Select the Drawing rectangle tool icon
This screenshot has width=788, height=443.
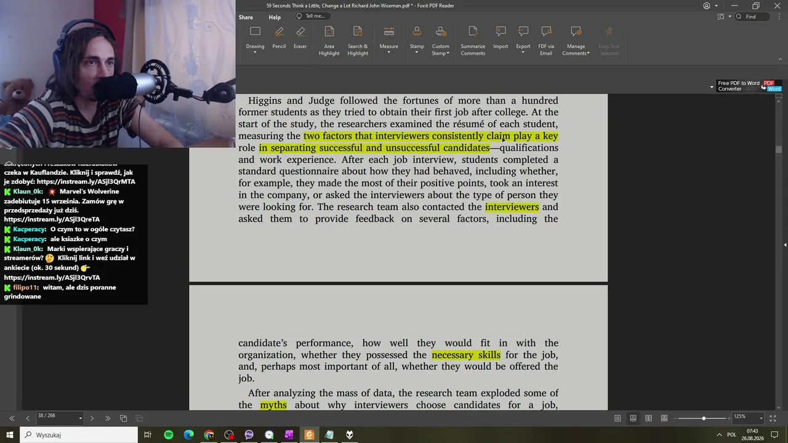[255, 31]
